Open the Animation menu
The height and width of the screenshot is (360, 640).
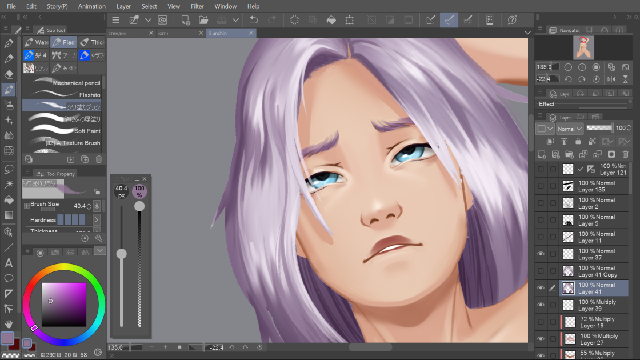coord(92,6)
